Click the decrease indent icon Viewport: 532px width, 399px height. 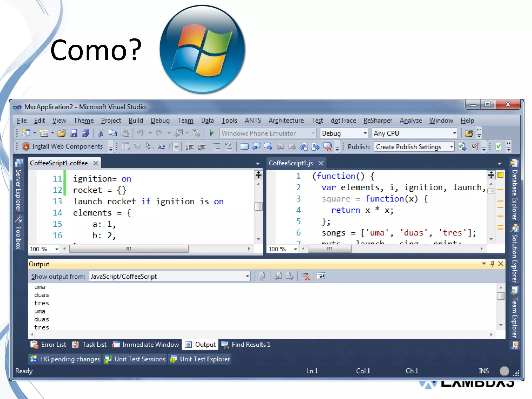pyautogui.click(x=189, y=147)
